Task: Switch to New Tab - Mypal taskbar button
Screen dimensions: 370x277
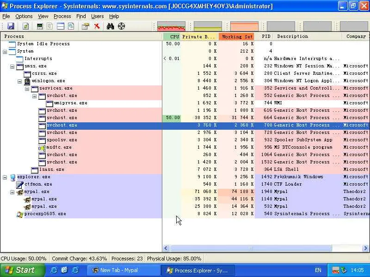Action: pyautogui.click(x=123, y=270)
